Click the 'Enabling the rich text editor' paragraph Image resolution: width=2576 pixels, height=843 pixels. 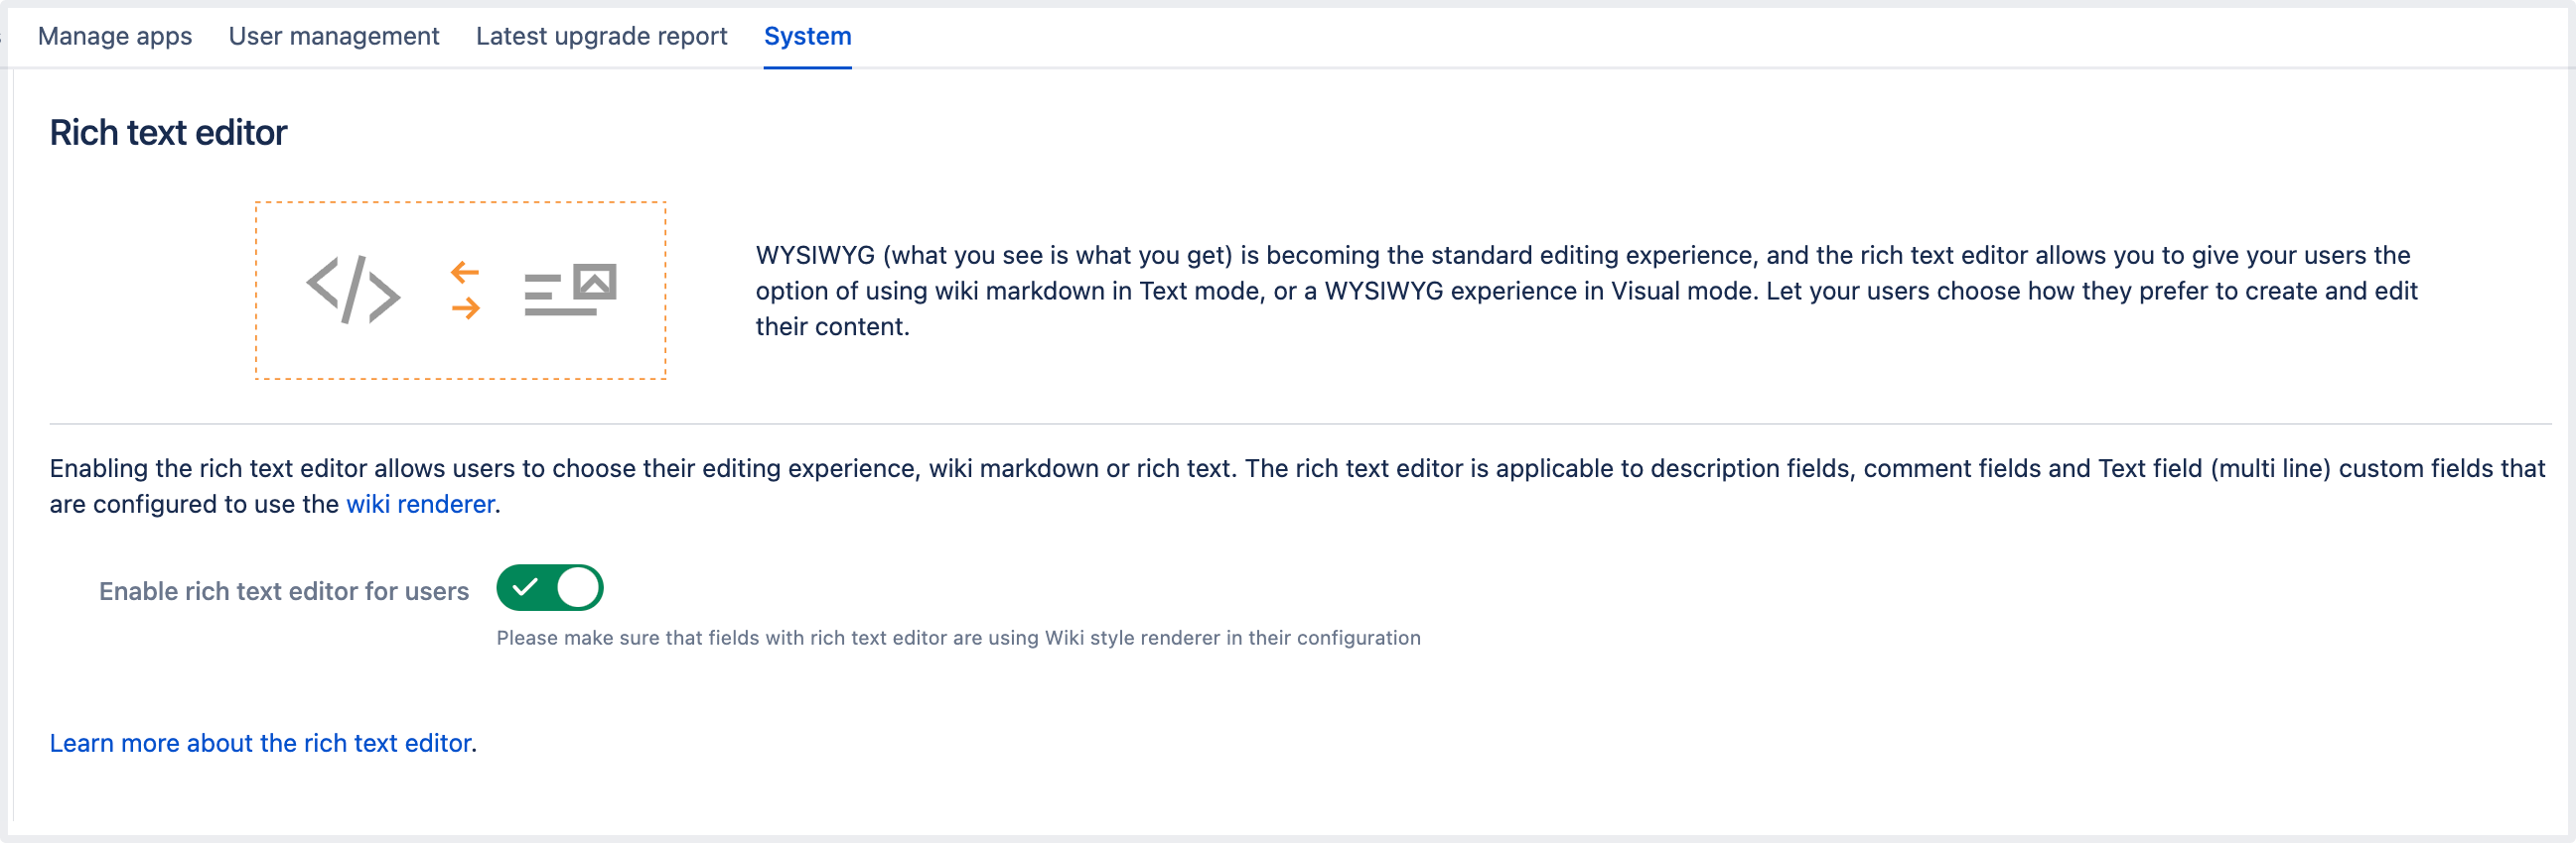[x=1296, y=469]
